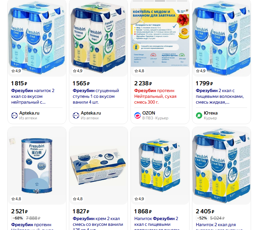Click the Ютека green store icon
The width and height of the screenshot is (268, 230).
[x=199, y=115]
